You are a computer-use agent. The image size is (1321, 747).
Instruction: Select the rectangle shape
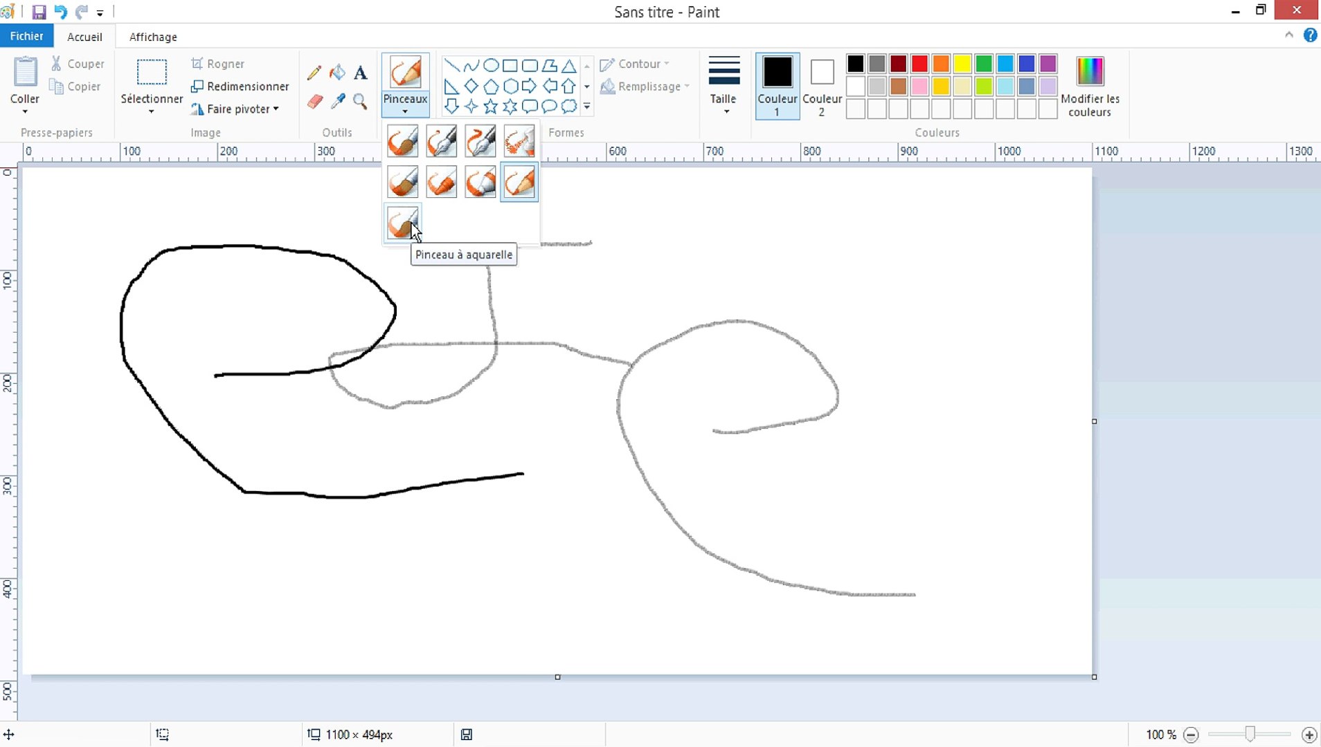pyautogui.click(x=510, y=66)
